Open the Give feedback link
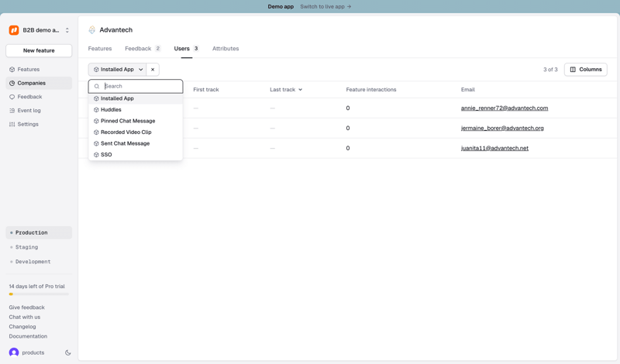Image resolution: width=620 pixels, height=364 pixels. [x=27, y=307]
